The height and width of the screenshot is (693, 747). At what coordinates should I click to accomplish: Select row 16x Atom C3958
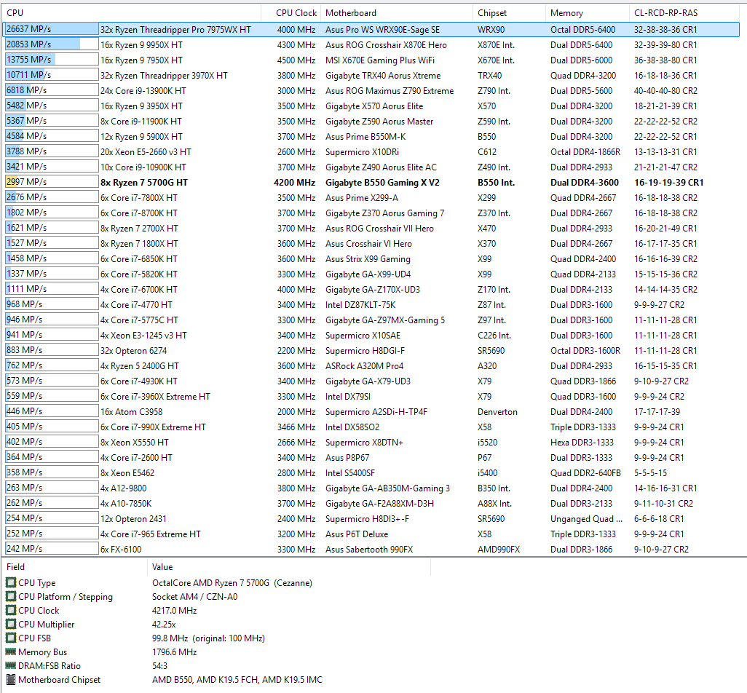point(371,411)
